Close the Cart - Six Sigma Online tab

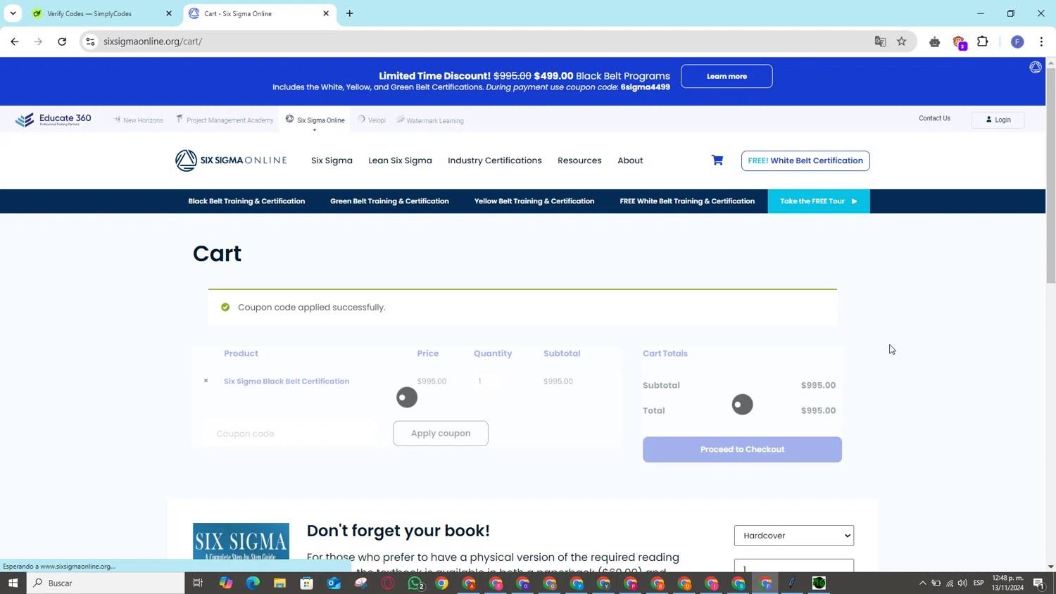click(x=326, y=13)
